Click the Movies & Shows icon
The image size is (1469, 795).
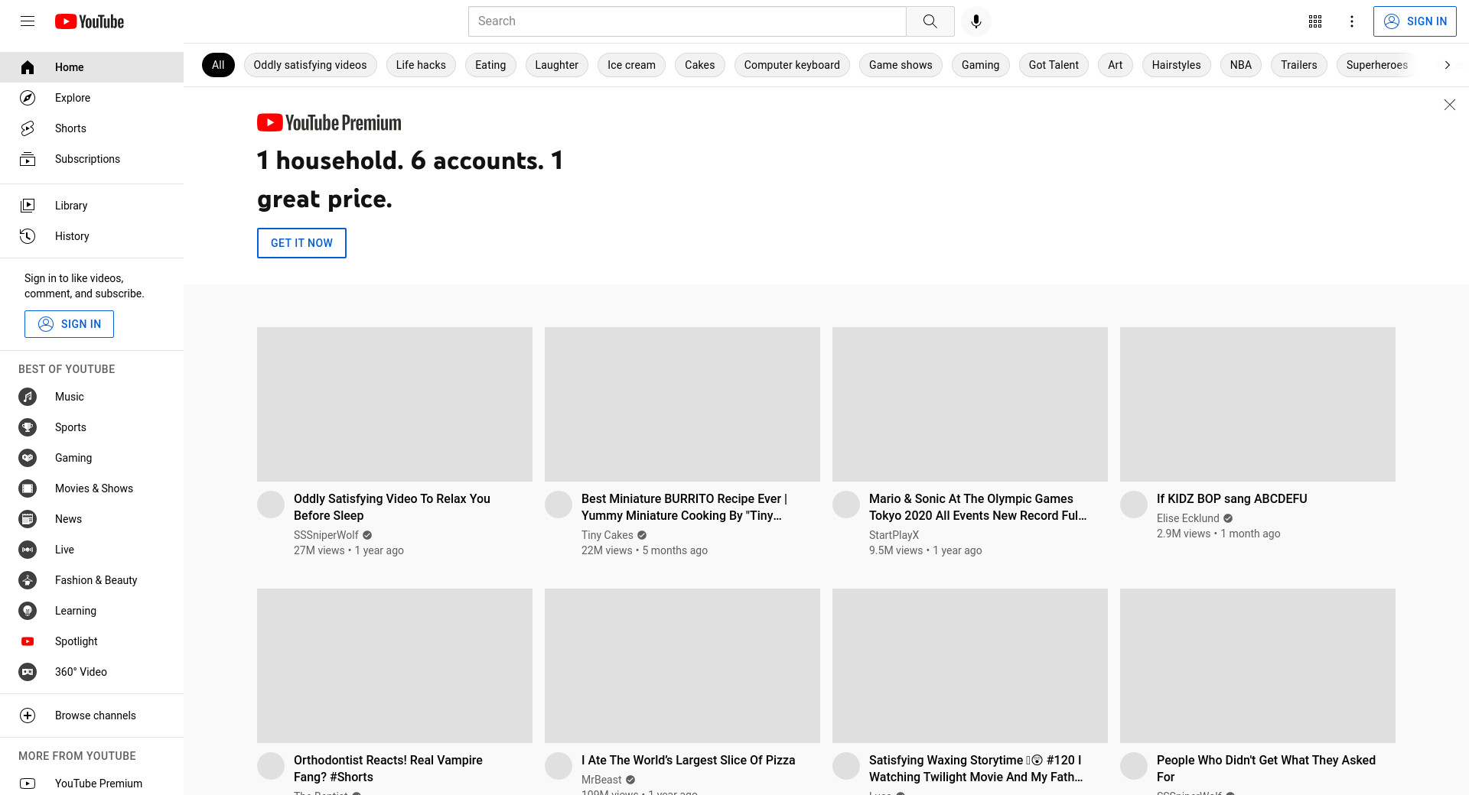[x=28, y=488]
